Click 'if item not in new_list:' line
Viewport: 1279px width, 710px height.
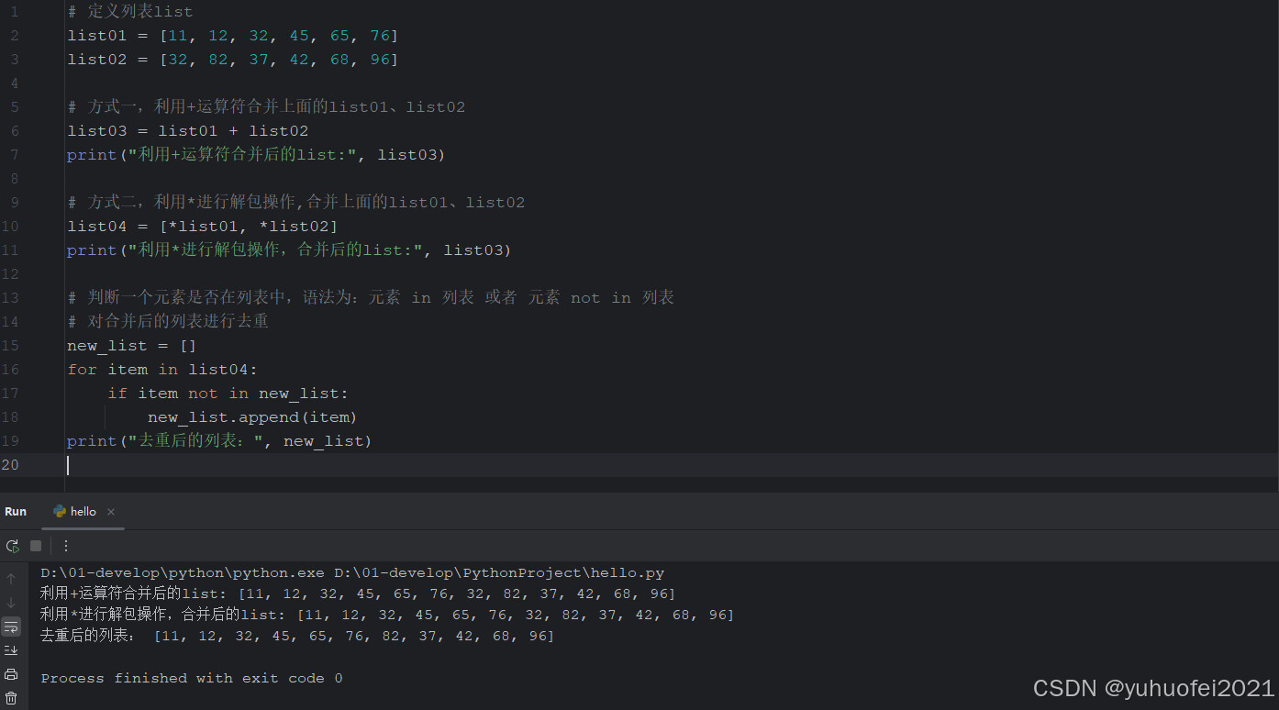(x=228, y=394)
